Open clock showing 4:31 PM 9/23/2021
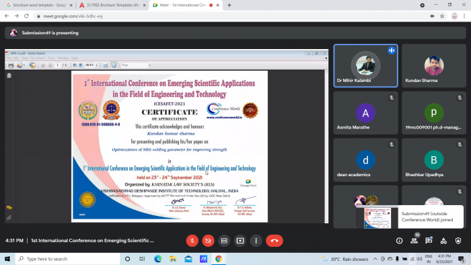Viewport: 471px width, 265px height. click(x=444, y=259)
